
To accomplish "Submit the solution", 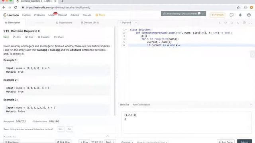I will [244, 141].
